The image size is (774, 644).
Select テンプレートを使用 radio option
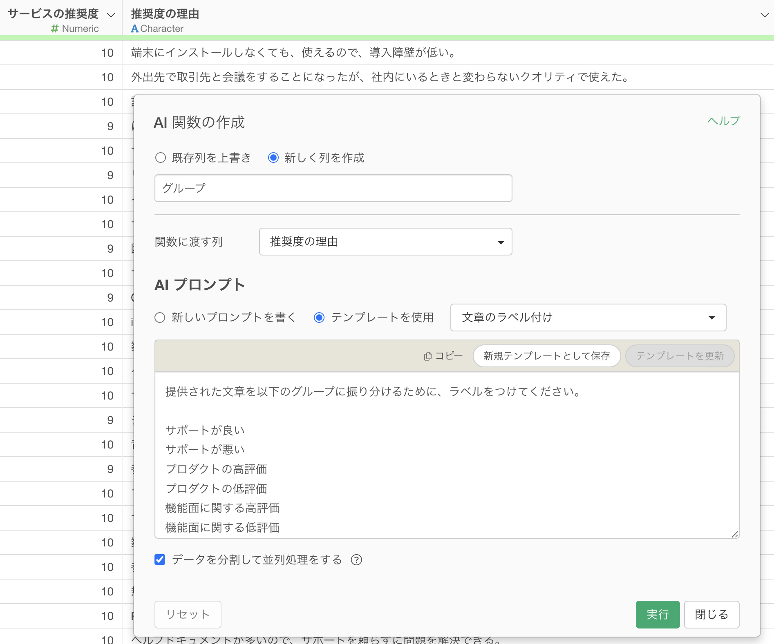(x=319, y=317)
